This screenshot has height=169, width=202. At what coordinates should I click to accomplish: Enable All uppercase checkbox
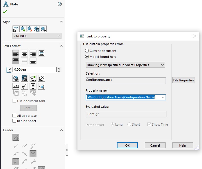[14, 116]
